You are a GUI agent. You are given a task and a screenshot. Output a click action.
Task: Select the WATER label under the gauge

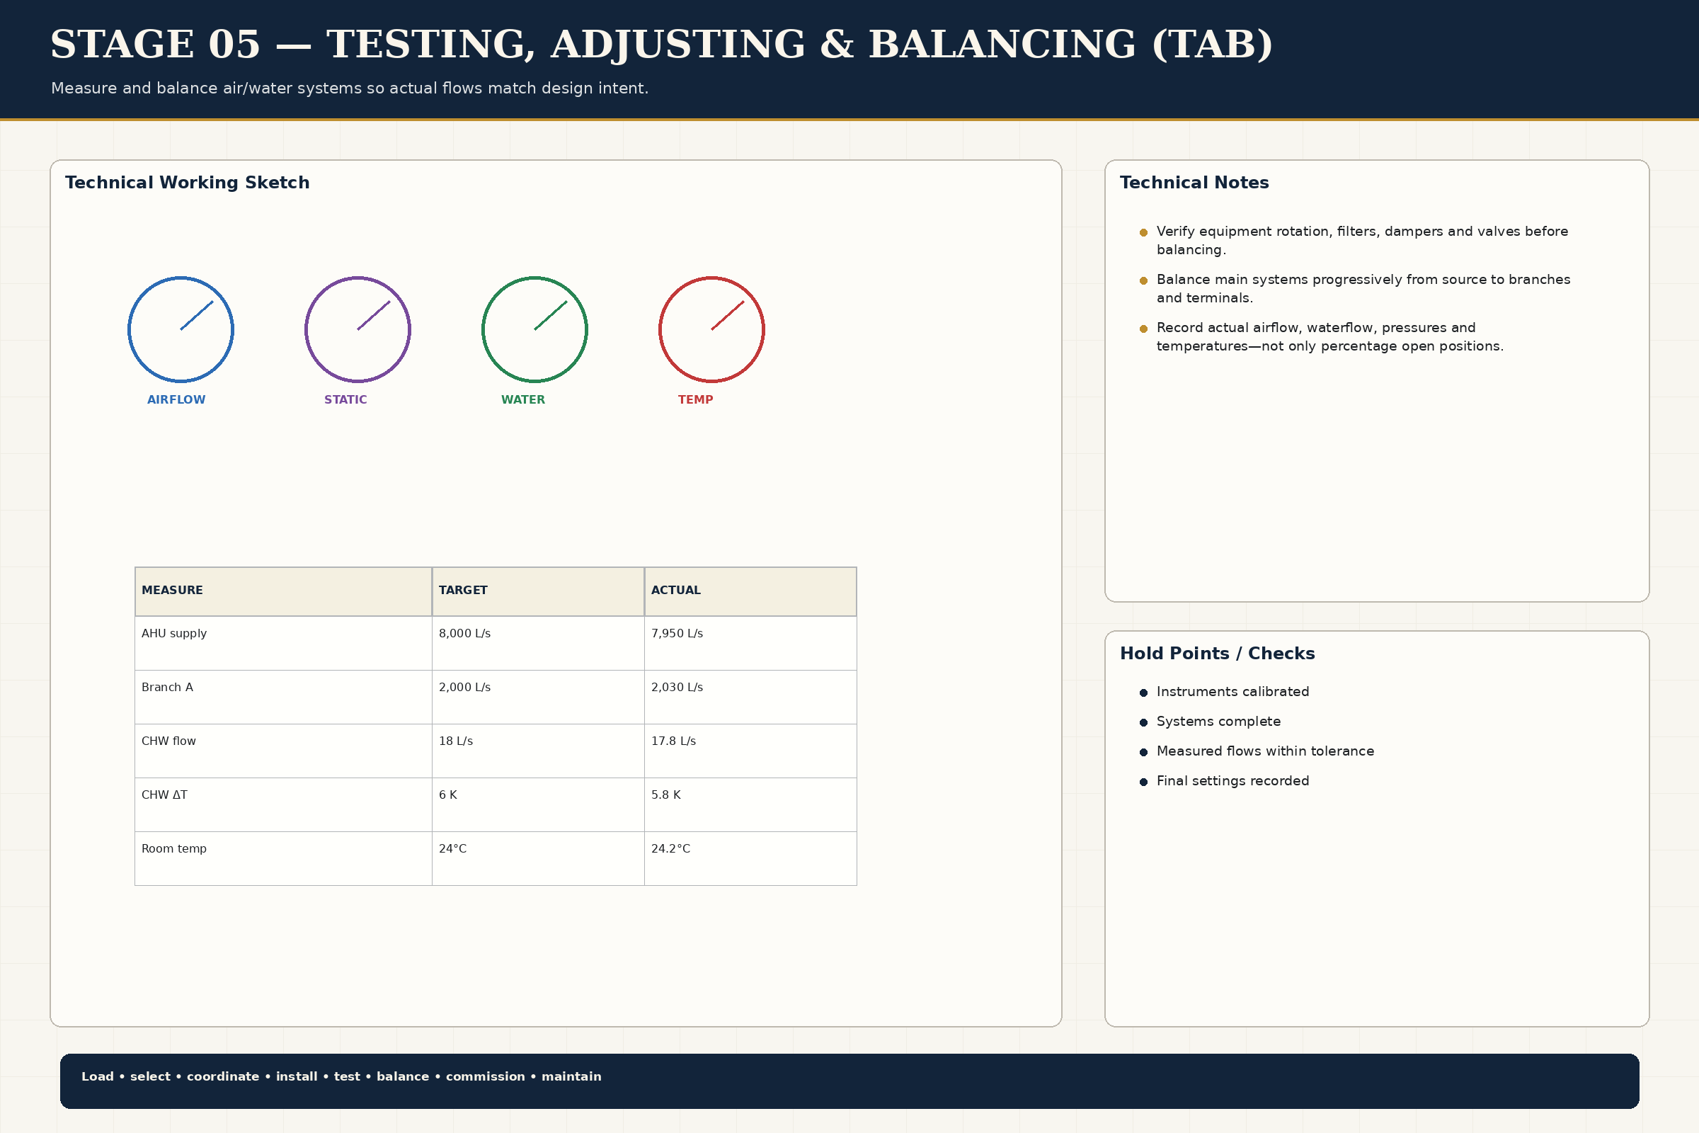coord(523,399)
